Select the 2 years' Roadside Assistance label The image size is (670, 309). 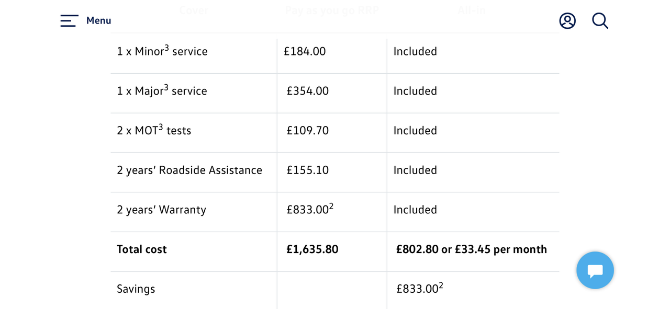point(189,170)
